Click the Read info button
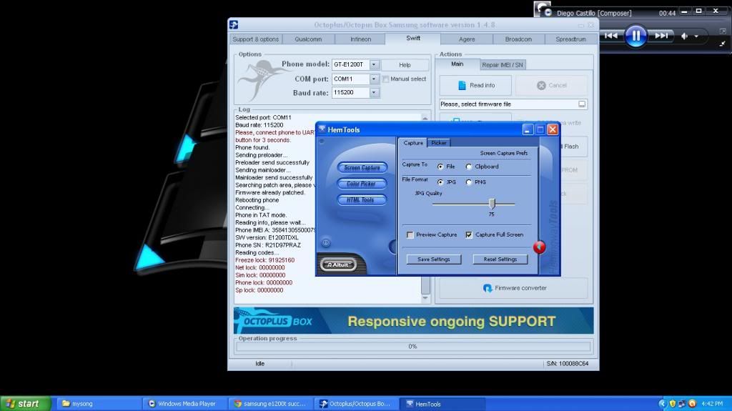The height and width of the screenshot is (411, 732). click(475, 86)
